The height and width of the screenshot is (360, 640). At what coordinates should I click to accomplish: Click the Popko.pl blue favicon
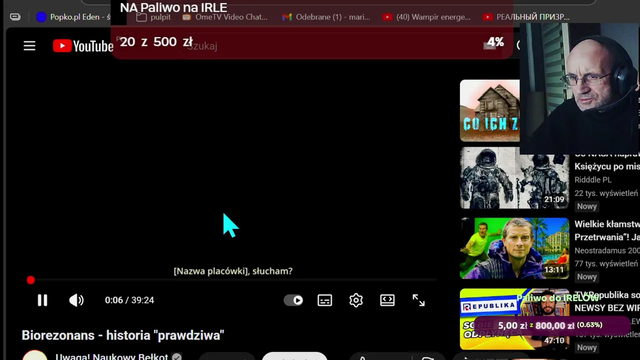pyautogui.click(x=41, y=17)
